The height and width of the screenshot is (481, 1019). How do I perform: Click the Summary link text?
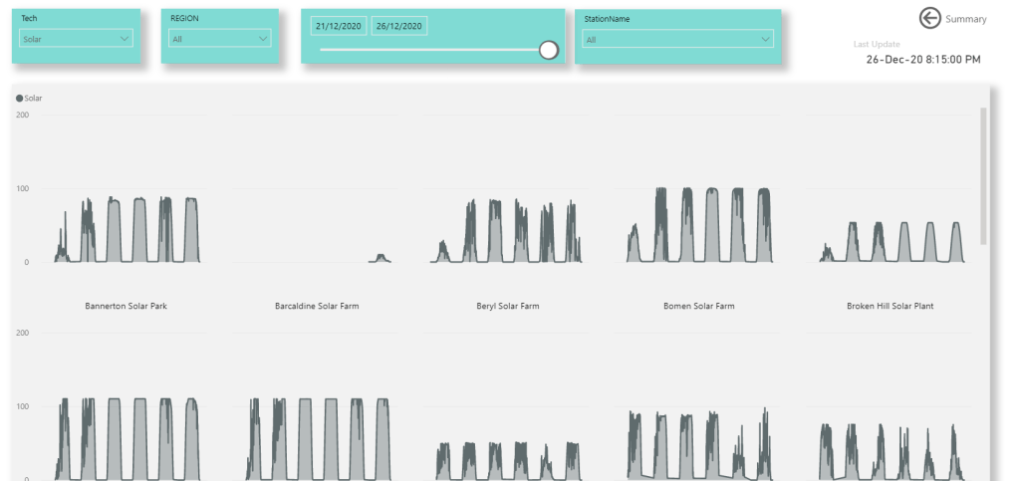(x=966, y=19)
